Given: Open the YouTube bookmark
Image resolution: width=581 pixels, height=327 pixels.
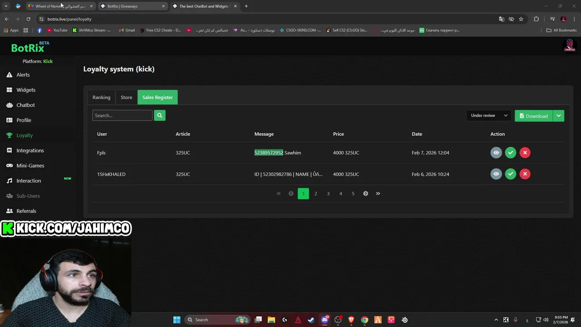Looking at the screenshot, I should point(57,30).
